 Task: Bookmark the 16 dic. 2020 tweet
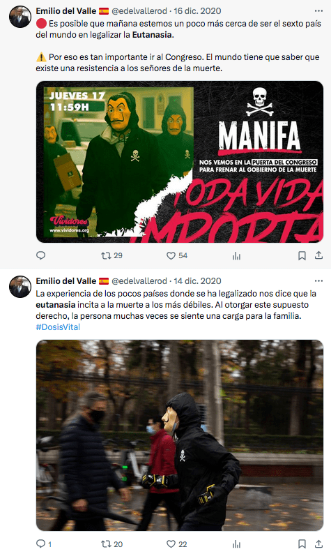(x=302, y=255)
